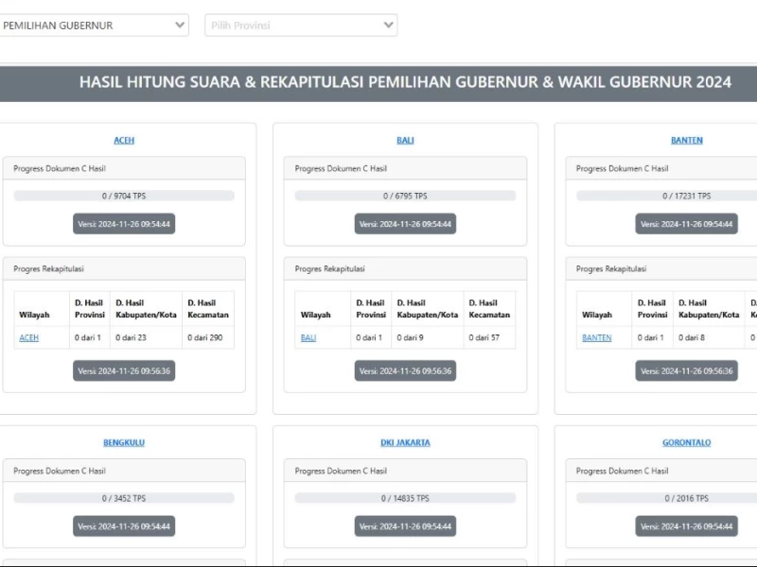Viewport: 757px width, 567px height.
Task: Select the '0 dari 57' cell
Action: [489, 337]
